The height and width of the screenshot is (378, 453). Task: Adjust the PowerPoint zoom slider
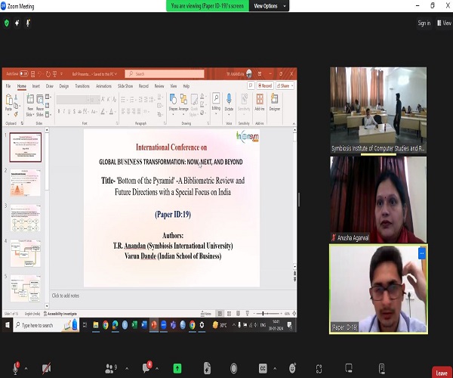[267, 314]
